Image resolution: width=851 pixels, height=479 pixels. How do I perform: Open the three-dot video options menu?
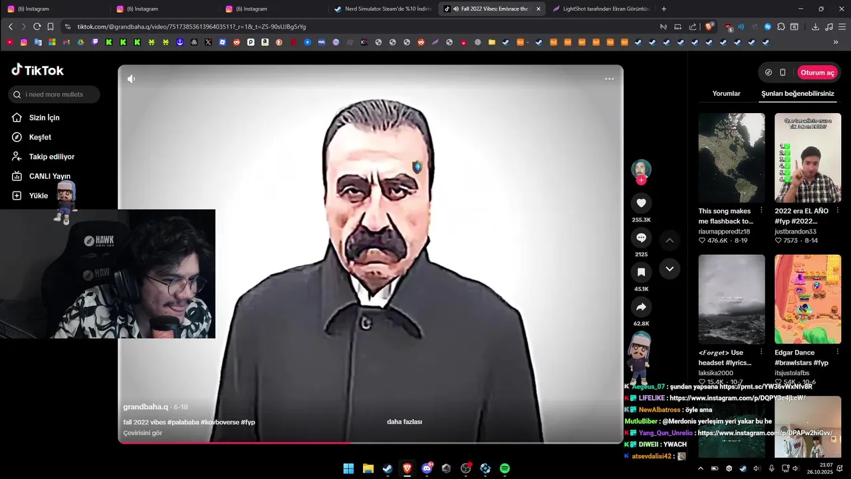click(x=609, y=79)
